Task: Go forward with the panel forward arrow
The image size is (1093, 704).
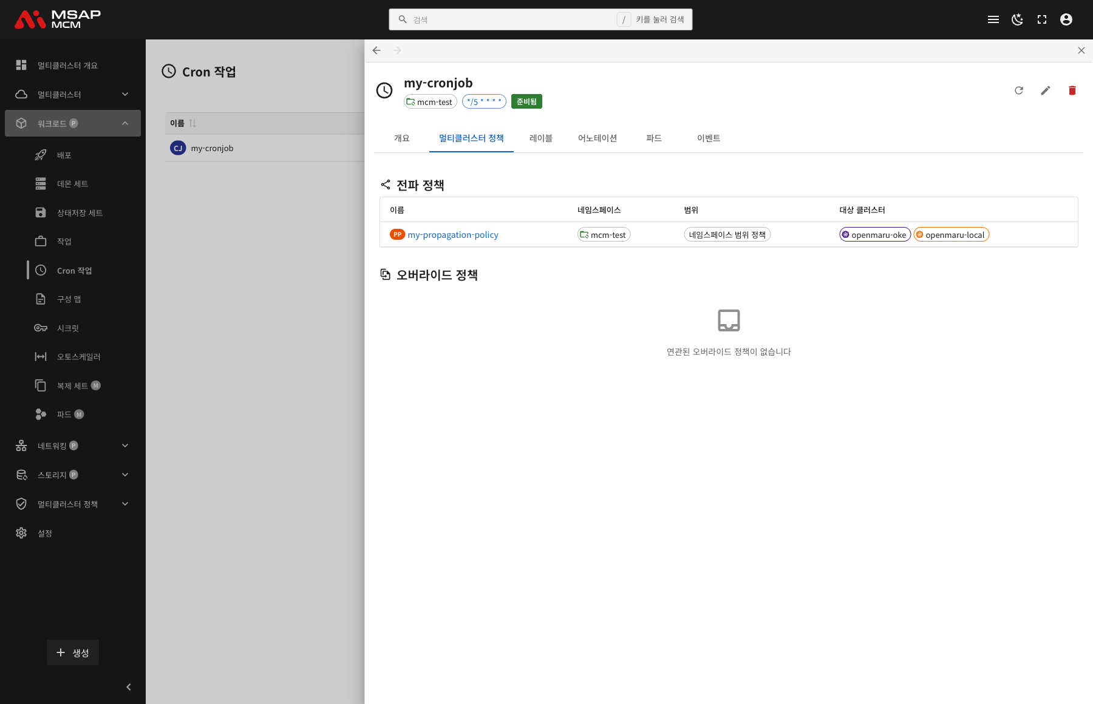Action: (x=397, y=50)
